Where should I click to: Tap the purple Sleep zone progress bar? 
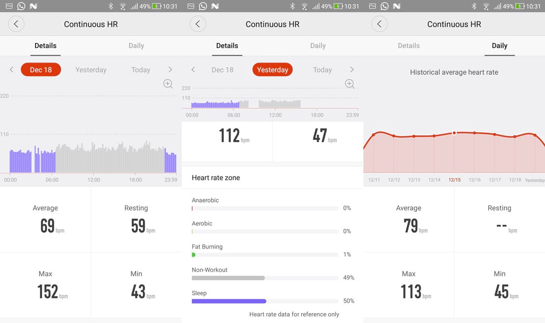pyautogui.click(x=265, y=301)
